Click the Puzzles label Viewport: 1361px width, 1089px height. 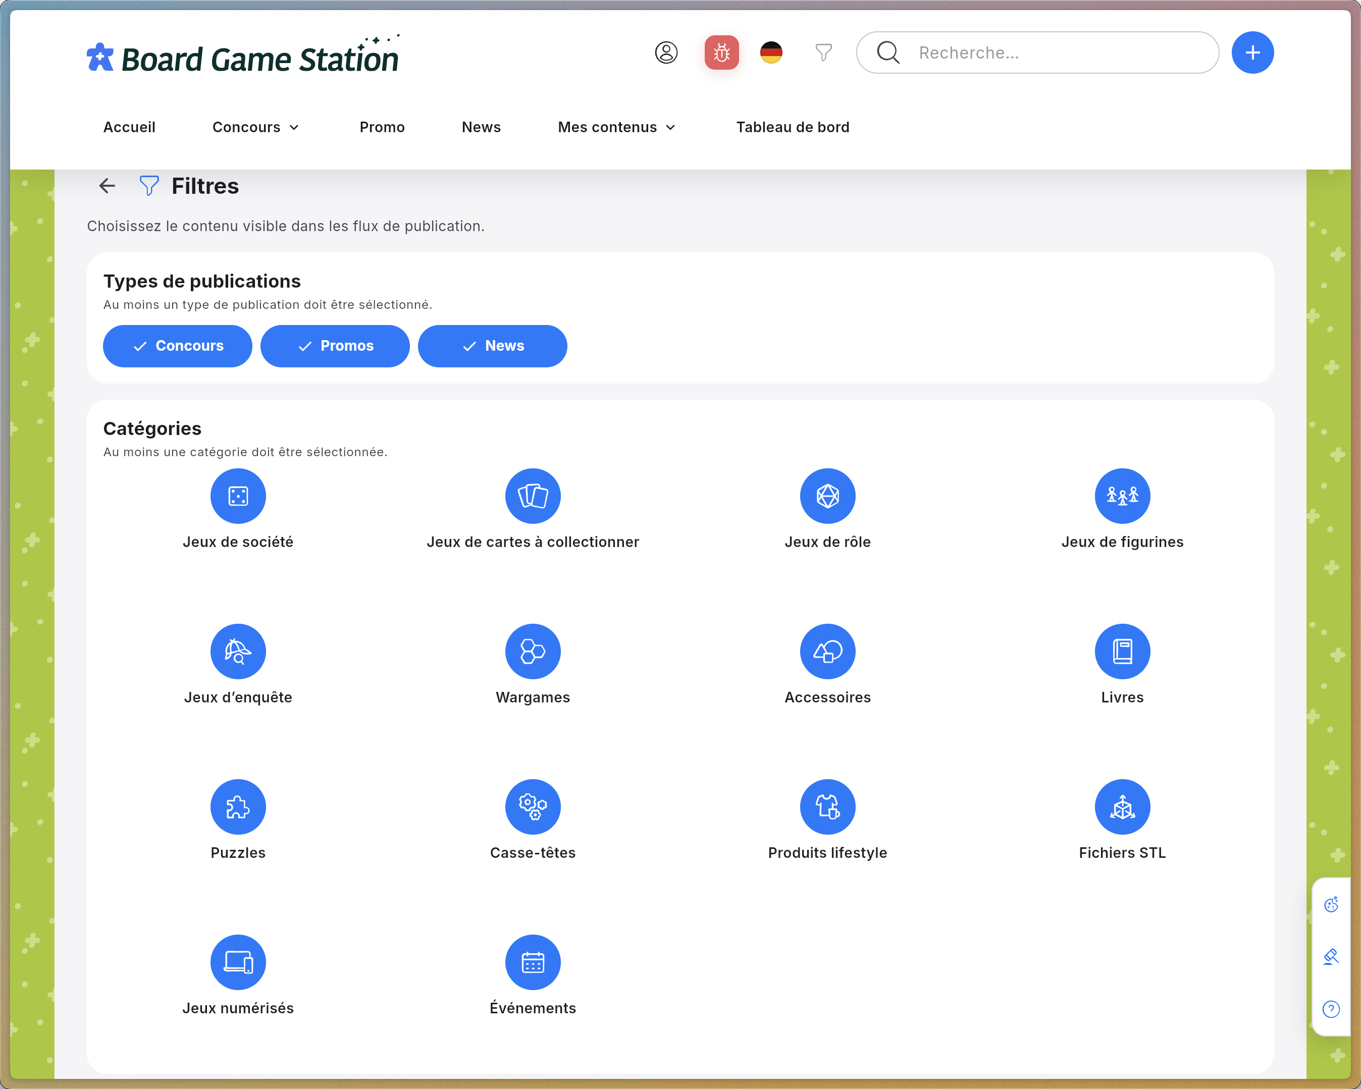click(238, 853)
